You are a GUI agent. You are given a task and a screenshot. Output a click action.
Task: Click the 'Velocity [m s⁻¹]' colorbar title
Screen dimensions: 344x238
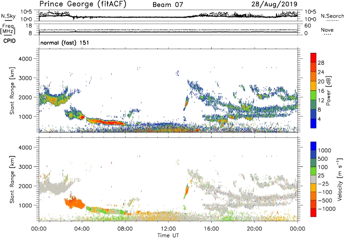tap(340, 179)
